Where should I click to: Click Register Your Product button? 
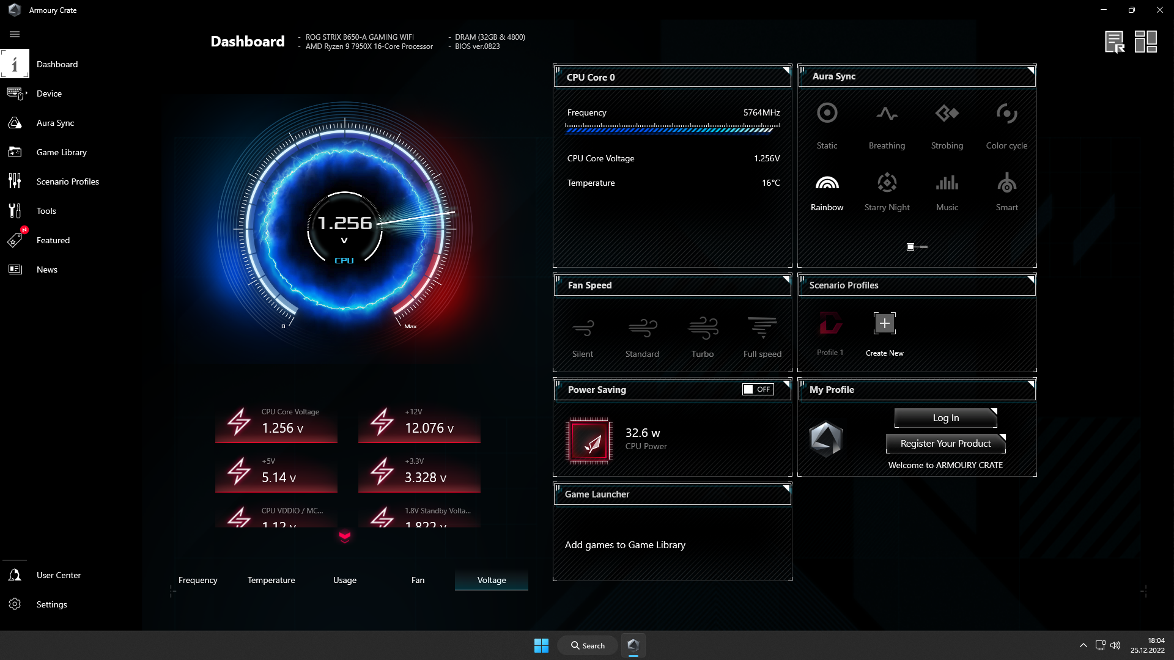coord(945,444)
